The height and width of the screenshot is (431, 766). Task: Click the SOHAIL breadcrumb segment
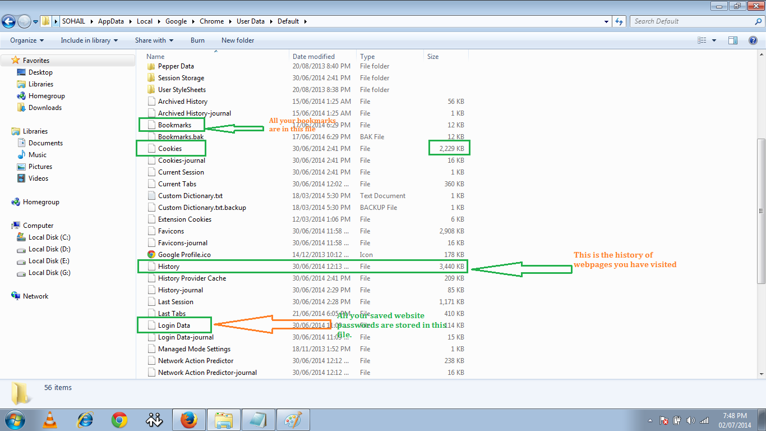[x=74, y=21]
